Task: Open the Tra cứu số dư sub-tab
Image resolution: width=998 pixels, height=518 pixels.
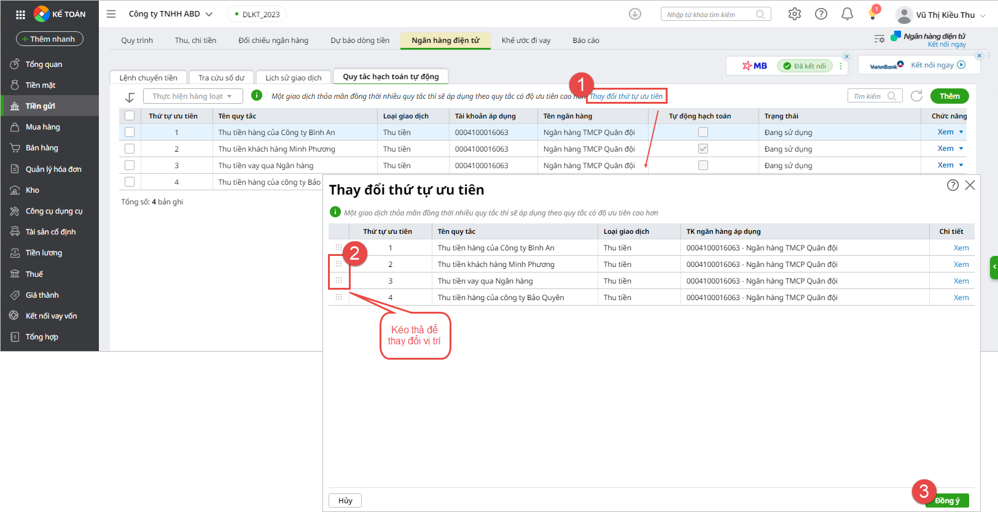Action: coord(221,77)
